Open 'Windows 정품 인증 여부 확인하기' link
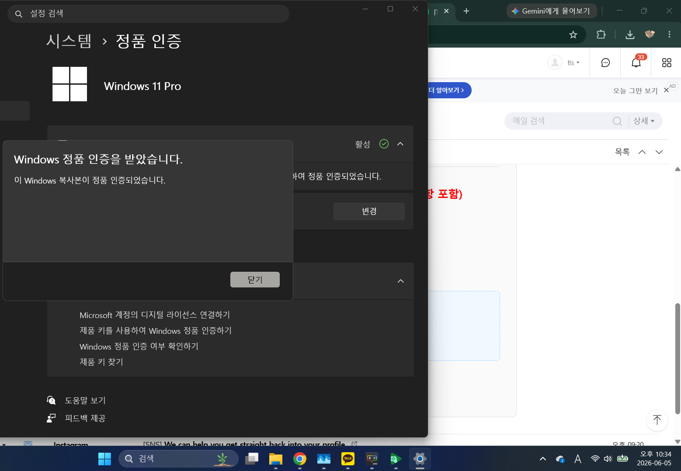Viewport: 681px width, 471px height. point(139,346)
